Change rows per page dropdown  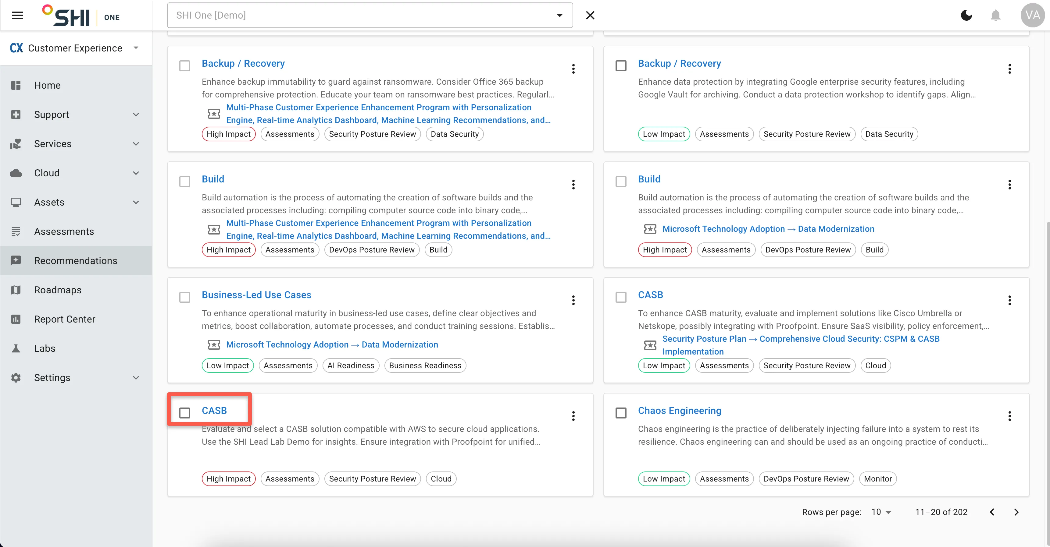[x=881, y=512]
